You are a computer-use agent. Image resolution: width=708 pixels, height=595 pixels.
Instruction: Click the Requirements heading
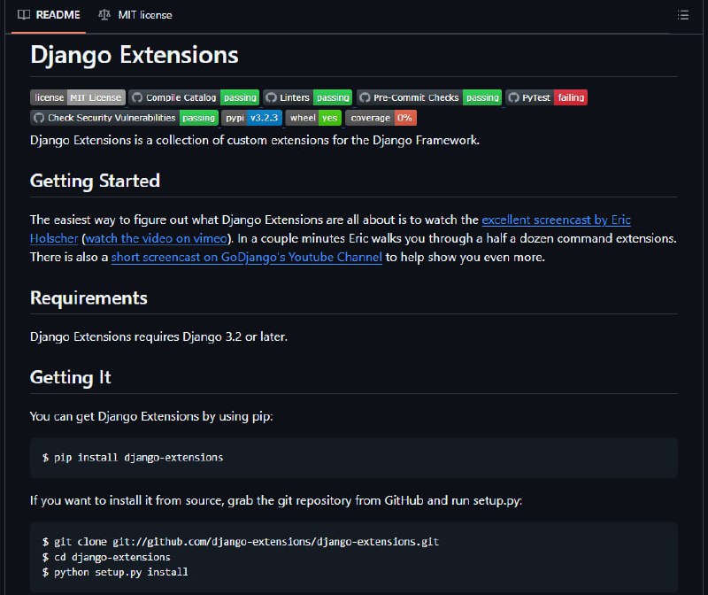coord(88,298)
